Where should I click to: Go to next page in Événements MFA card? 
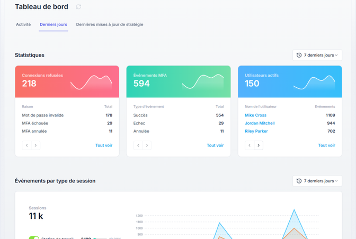click(x=147, y=145)
